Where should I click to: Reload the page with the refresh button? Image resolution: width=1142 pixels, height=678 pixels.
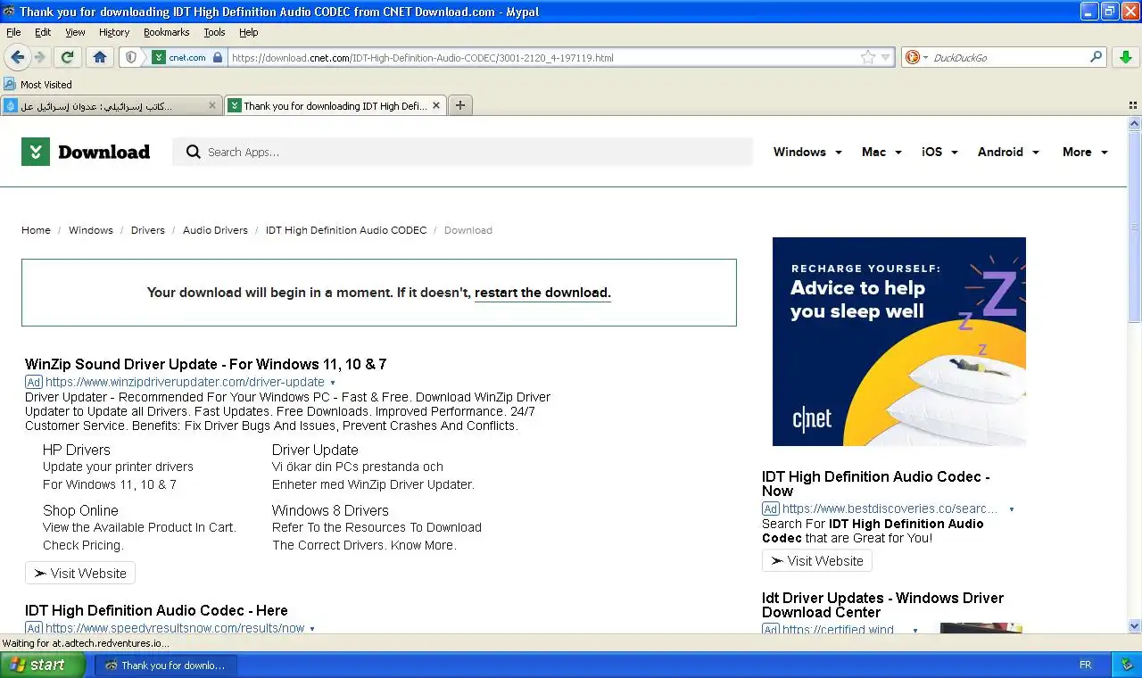[x=67, y=57]
